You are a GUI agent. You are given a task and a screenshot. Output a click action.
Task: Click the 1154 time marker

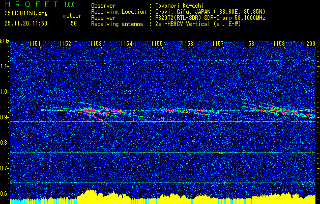point(127,43)
